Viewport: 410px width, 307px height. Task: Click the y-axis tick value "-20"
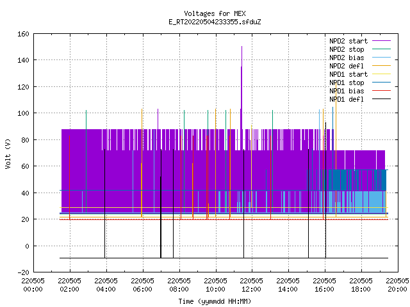pos(23,272)
